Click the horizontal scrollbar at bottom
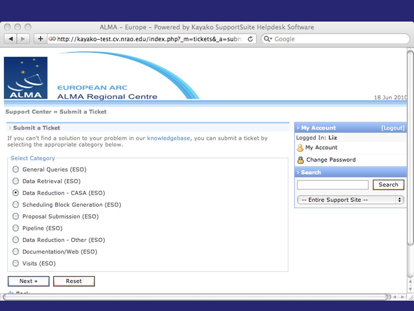 click(195, 297)
